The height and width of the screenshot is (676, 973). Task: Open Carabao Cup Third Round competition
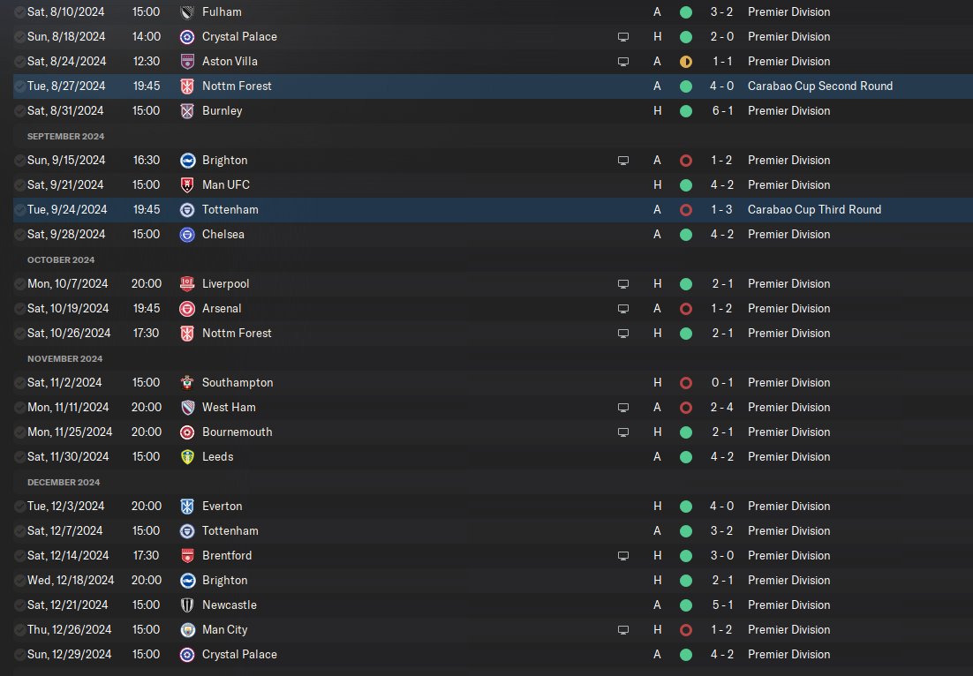814,210
